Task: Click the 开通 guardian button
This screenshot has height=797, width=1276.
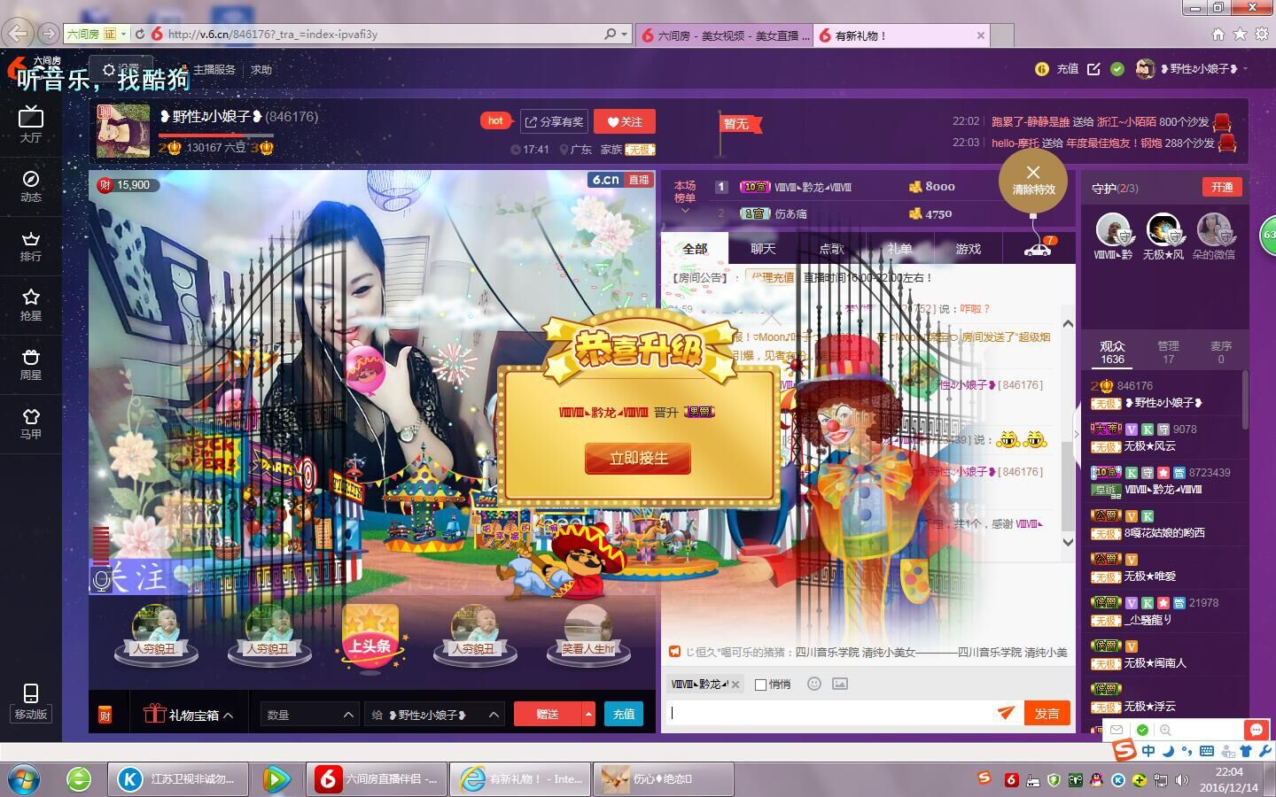Action: click(x=1222, y=187)
